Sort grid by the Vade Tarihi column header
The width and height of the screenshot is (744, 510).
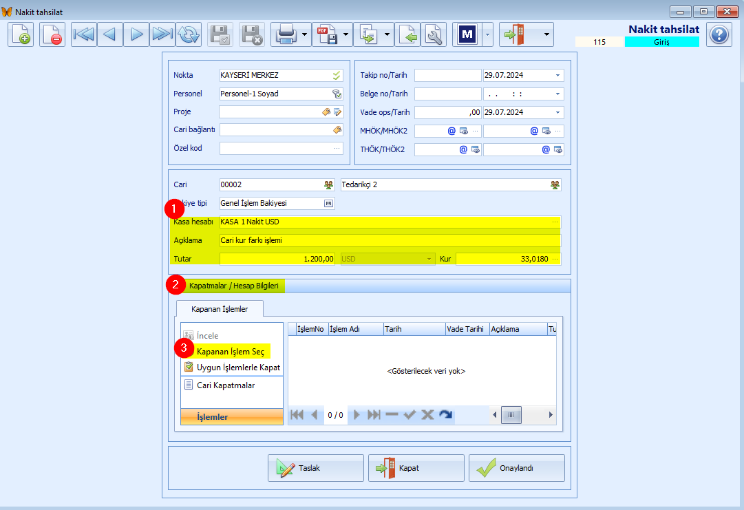coord(467,329)
